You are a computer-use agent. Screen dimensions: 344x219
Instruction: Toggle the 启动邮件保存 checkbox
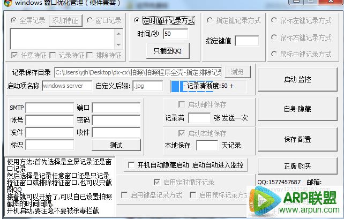click(182, 104)
